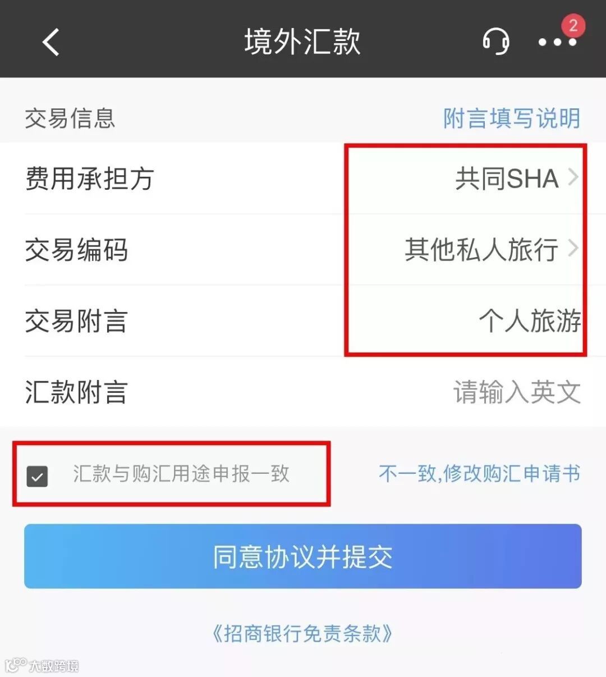Open 招商银行免责条款 link
Screen dimensions: 606x677
coord(302,633)
